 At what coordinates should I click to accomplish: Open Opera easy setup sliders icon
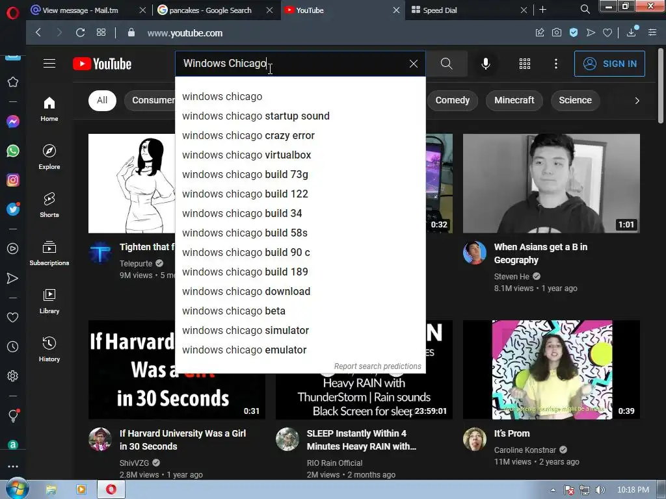tap(652, 32)
